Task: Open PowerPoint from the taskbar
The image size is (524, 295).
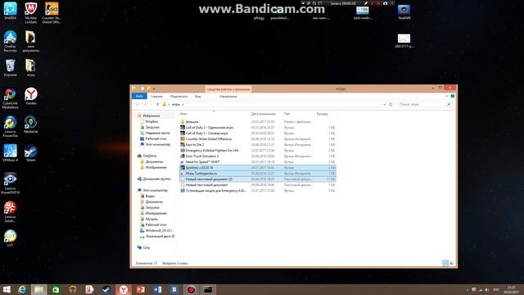Action: click(x=140, y=289)
